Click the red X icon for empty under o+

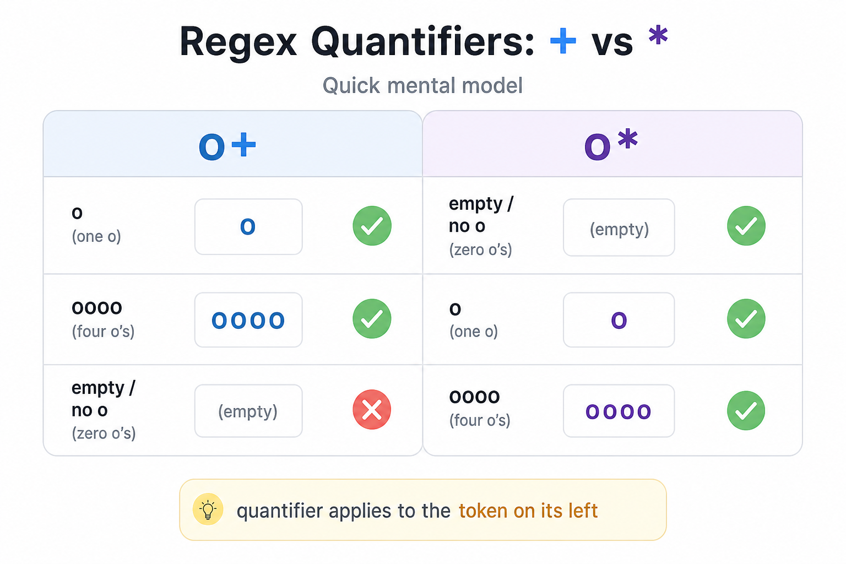coord(372,410)
